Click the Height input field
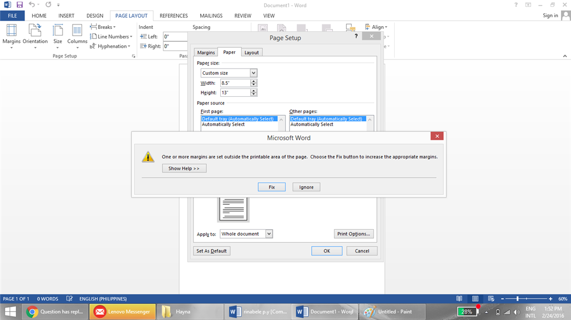 [x=235, y=92]
